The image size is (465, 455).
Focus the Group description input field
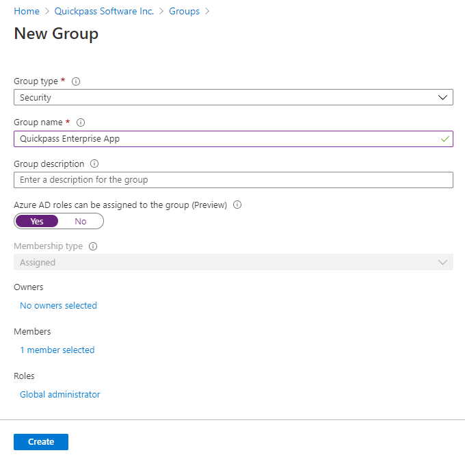pyautogui.click(x=233, y=180)
